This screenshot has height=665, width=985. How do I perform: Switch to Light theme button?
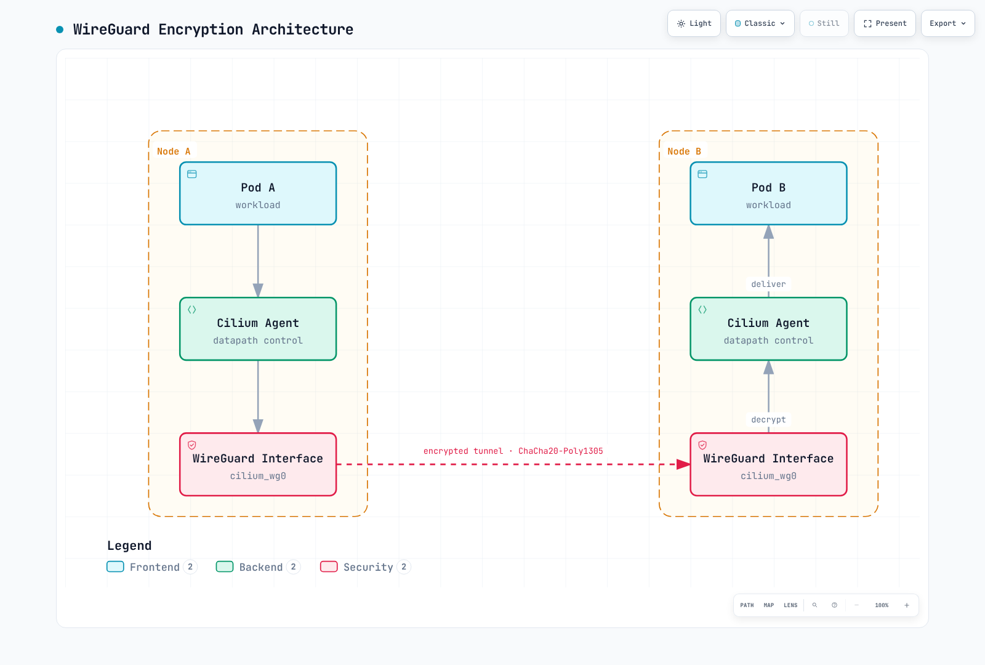(694, 23)
